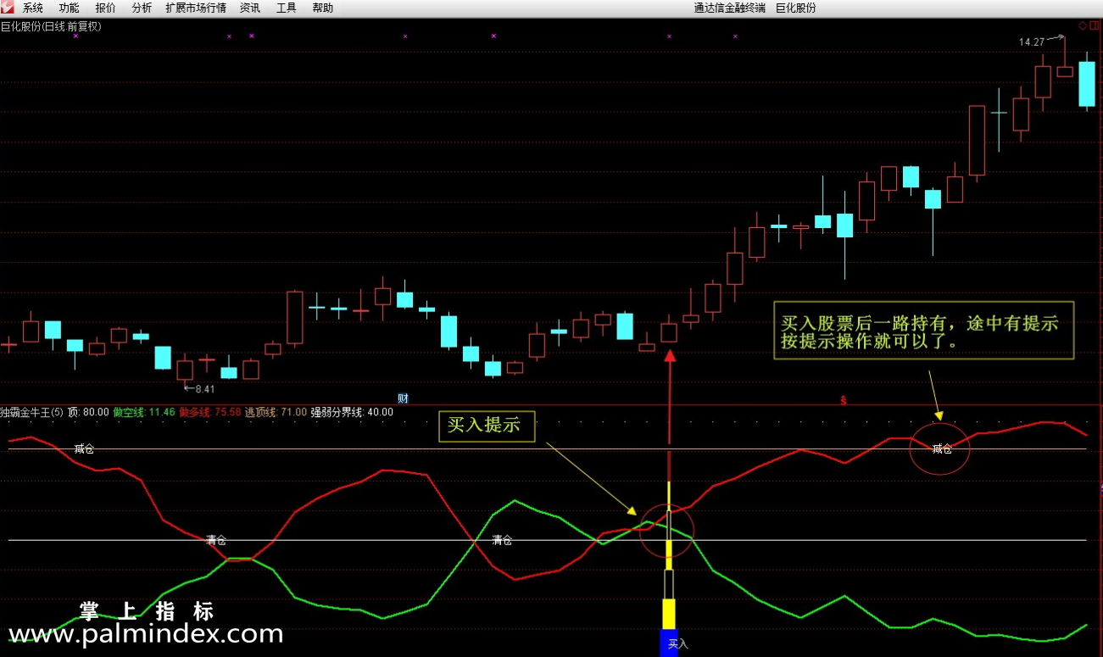Click the 强弱分界线: 40.00 value
The width and height of the screenshot is (1103, 657).
point(352,412)
